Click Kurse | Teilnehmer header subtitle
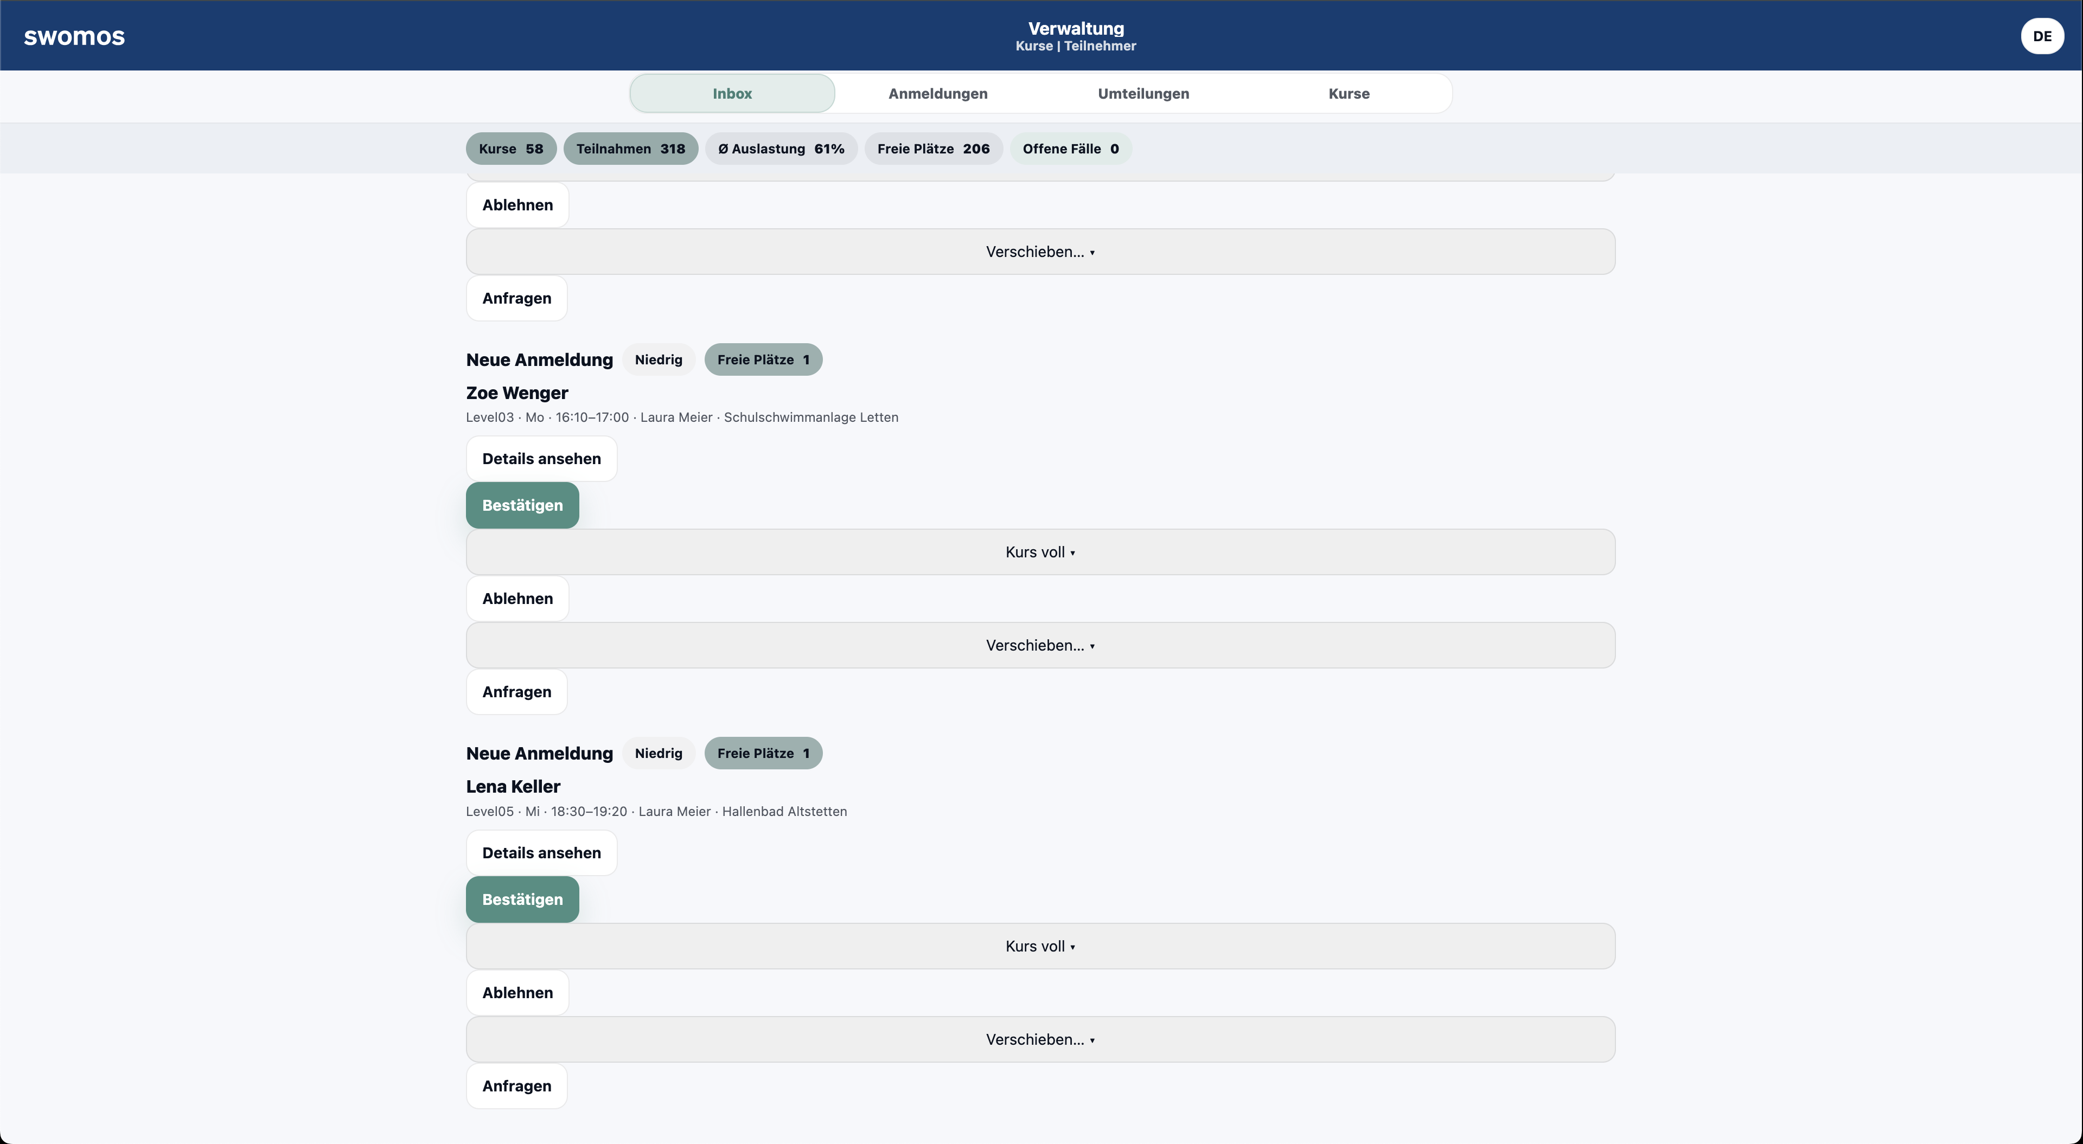This screenshot has height=1144, width=2083. coord(1076,46)
